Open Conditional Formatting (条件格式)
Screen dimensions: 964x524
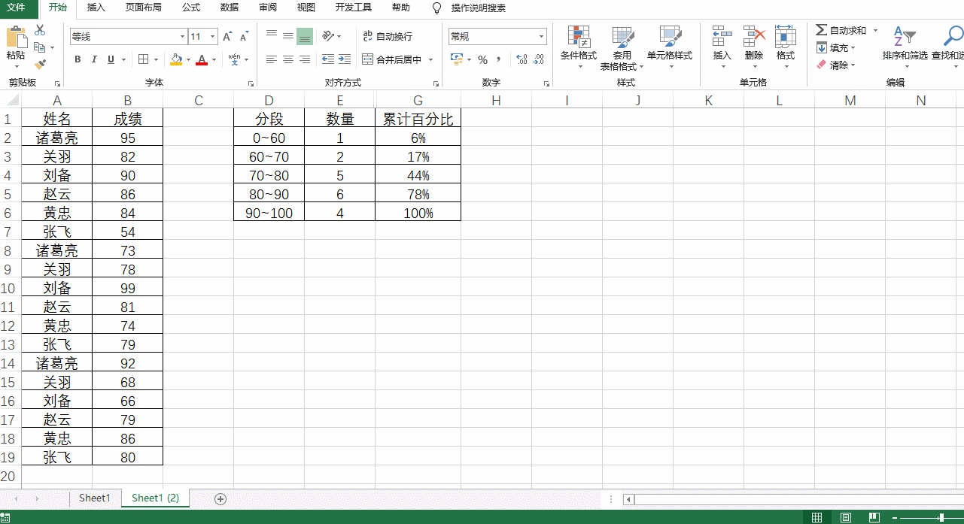[578, 48]
